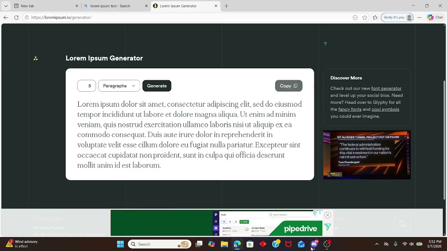
Task: Open the clock showing 5:52 PM
Action: pos(435,244)
